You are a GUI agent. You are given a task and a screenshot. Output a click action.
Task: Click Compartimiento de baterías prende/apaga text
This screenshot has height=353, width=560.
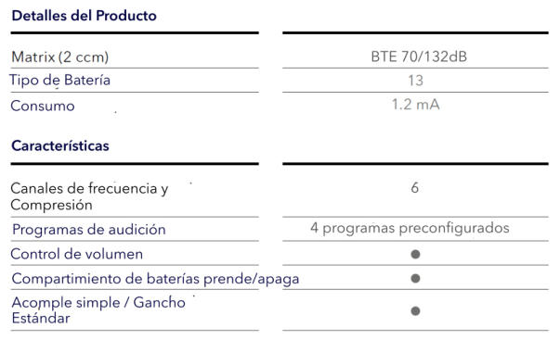click(155, 279)
